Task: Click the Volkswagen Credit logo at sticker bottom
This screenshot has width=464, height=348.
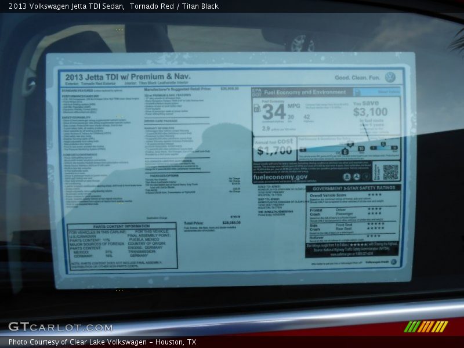Action: [x=394, y=262]
